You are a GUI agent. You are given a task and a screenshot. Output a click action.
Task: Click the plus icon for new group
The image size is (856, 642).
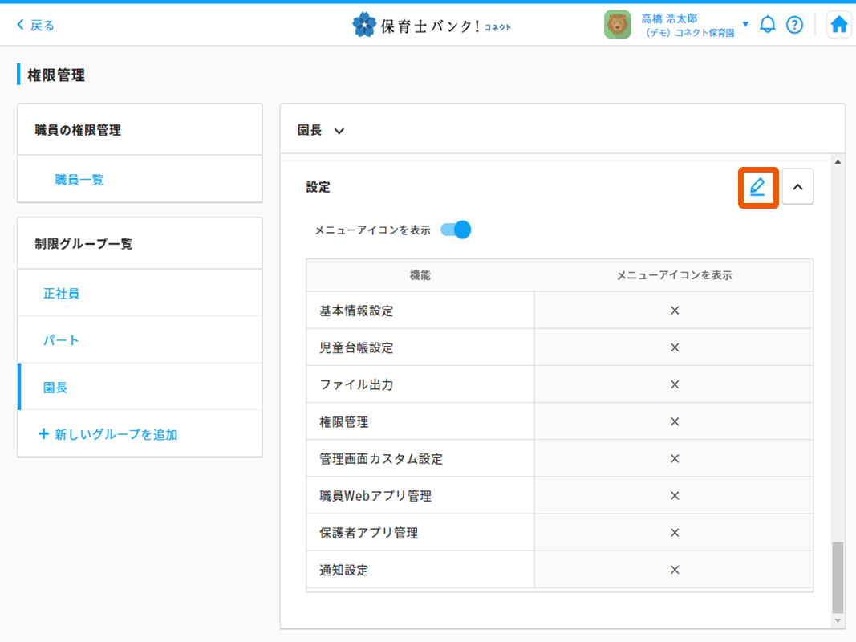click(x=43, y=434)
